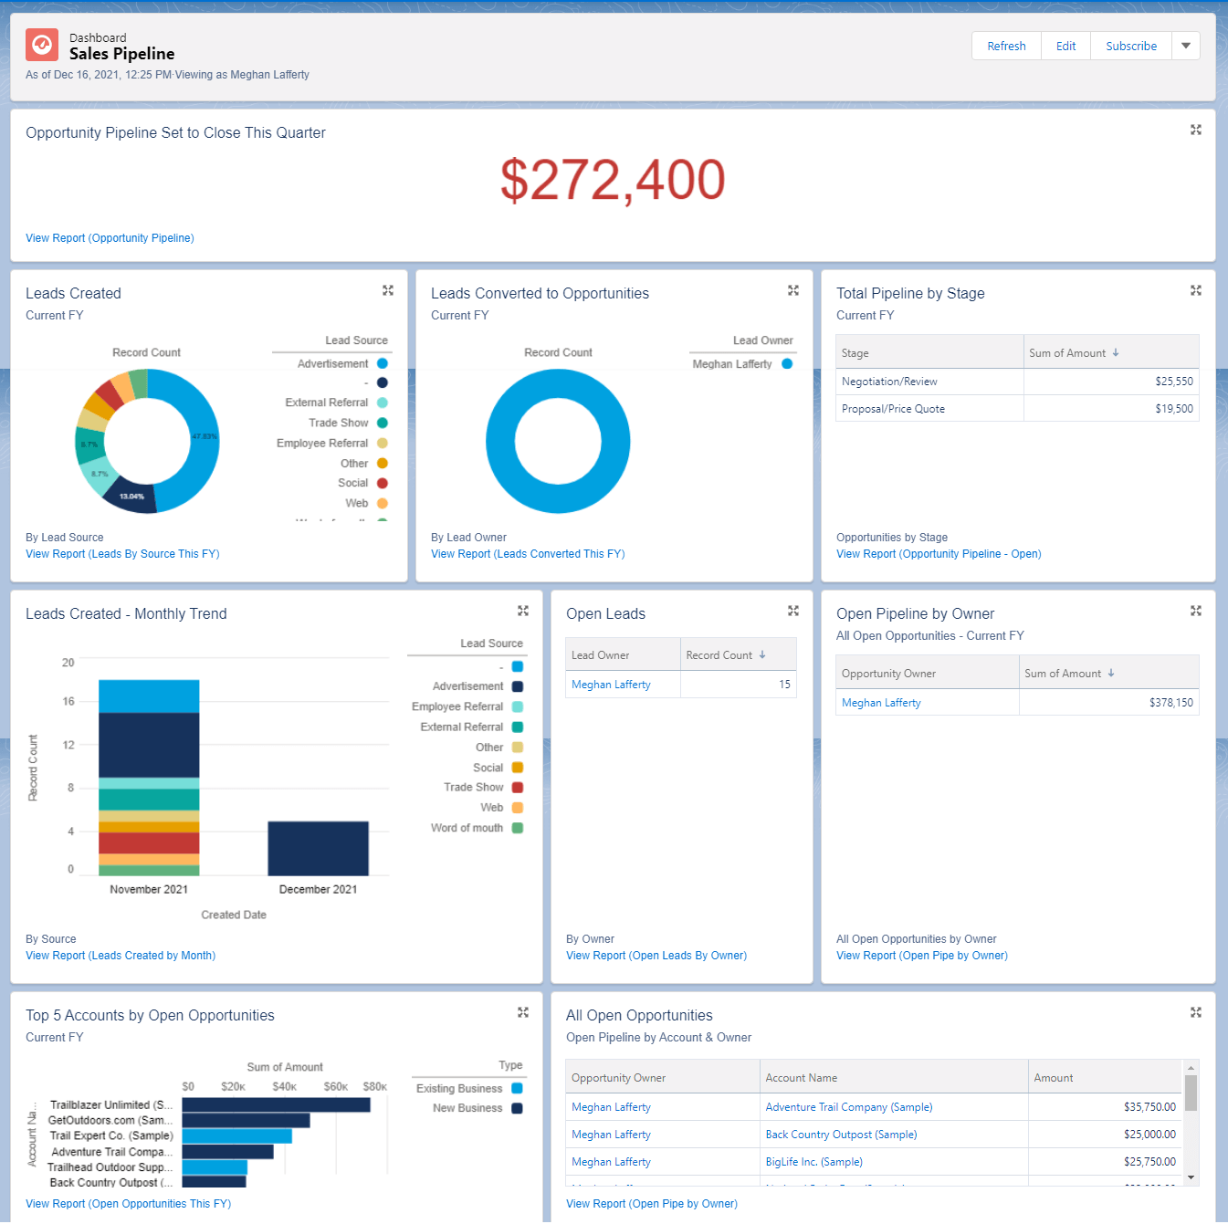Click the Meghan Lafferty legend swatch in Leads Converted
Image resolution: width=1228 pixels, height=1224 pixels.
pos(787,363)
